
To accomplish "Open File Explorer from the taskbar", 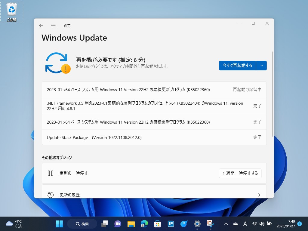I will (131, 224).
